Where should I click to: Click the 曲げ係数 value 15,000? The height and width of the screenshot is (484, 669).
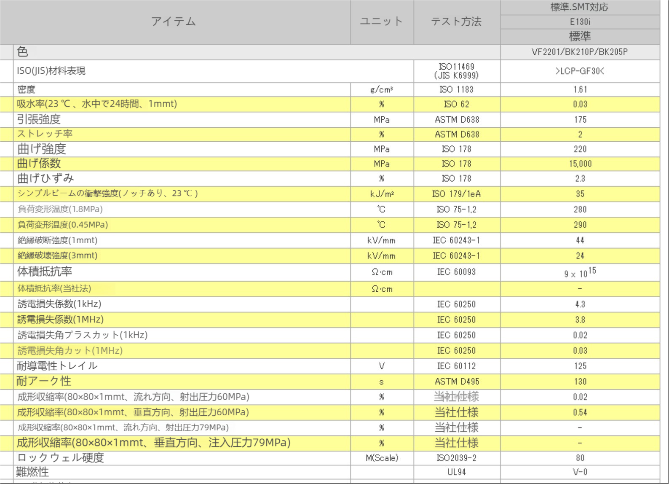pos(580,164)
